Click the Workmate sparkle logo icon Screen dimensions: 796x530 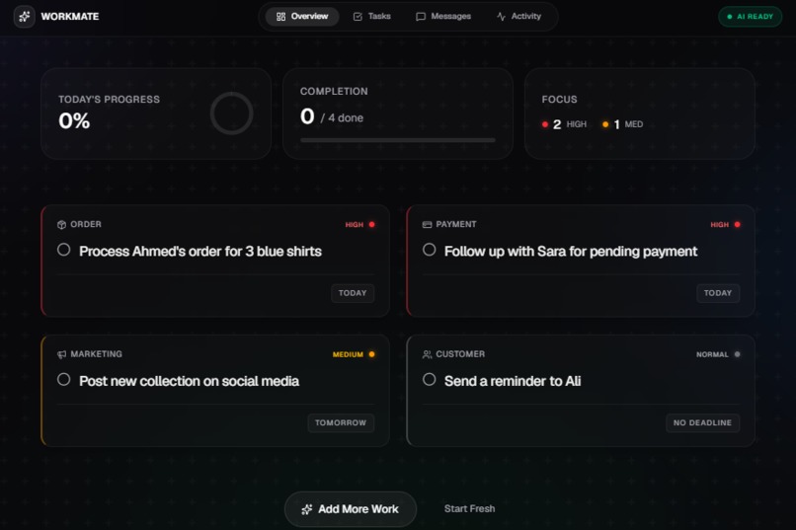tap(24, 16)
